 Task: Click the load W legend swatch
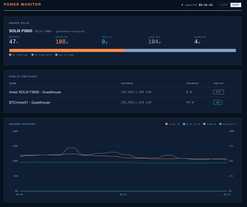pyautogui.click(x=204, y=124)
